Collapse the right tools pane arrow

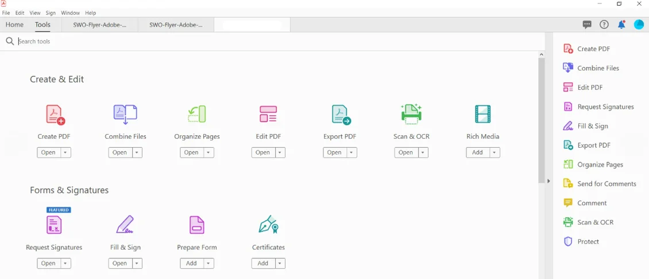[x=548, y=181]
